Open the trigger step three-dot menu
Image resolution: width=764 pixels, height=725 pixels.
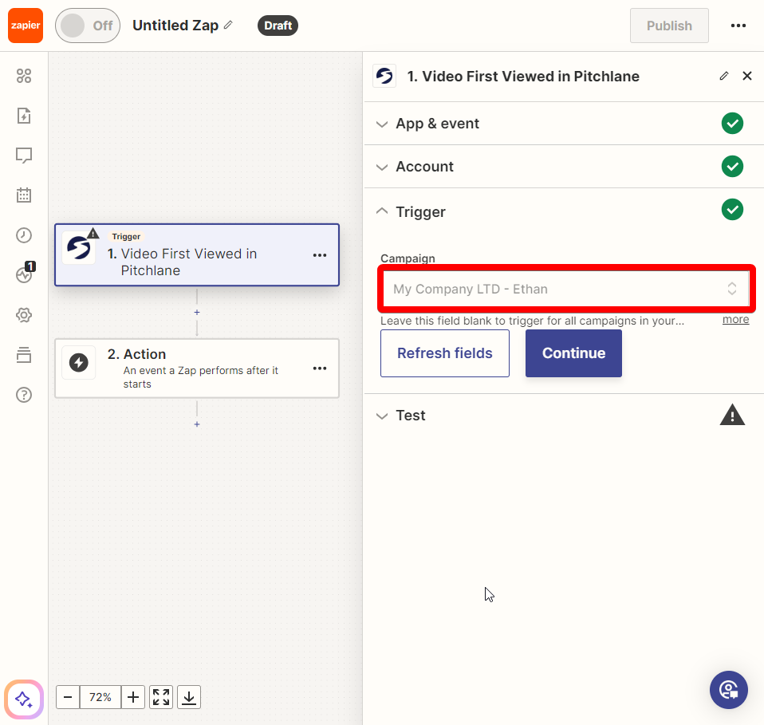coord(320,254)
